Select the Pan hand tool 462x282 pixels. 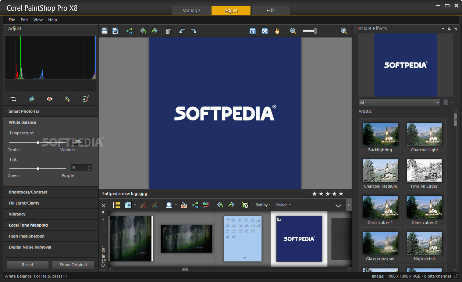(x=277, y=31)
